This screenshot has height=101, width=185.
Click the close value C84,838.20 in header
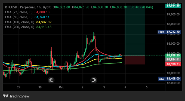118,7
